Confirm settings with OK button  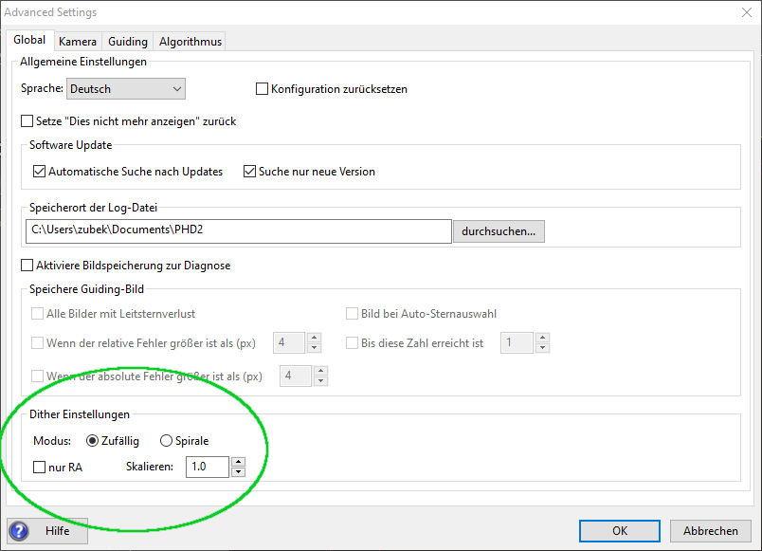pyautogui.click(x=620, y=530)
